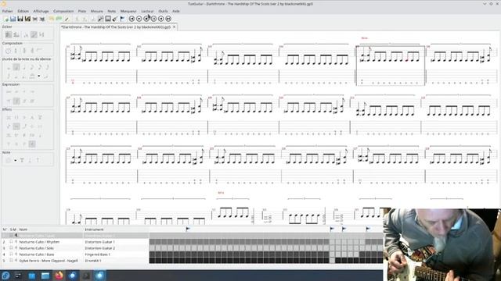This screenshot has width=501, height=281.
Task: Open Firefox from the taskbar
Action: (x=59, y=276)
